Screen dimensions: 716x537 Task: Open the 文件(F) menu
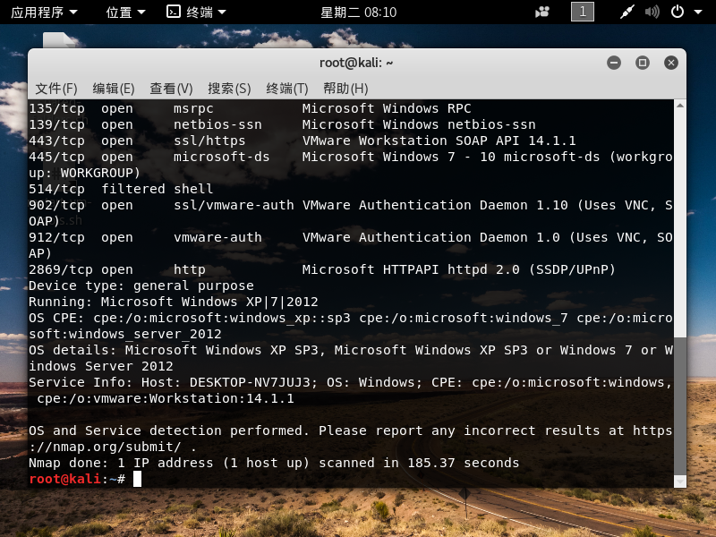coord(56,88)
